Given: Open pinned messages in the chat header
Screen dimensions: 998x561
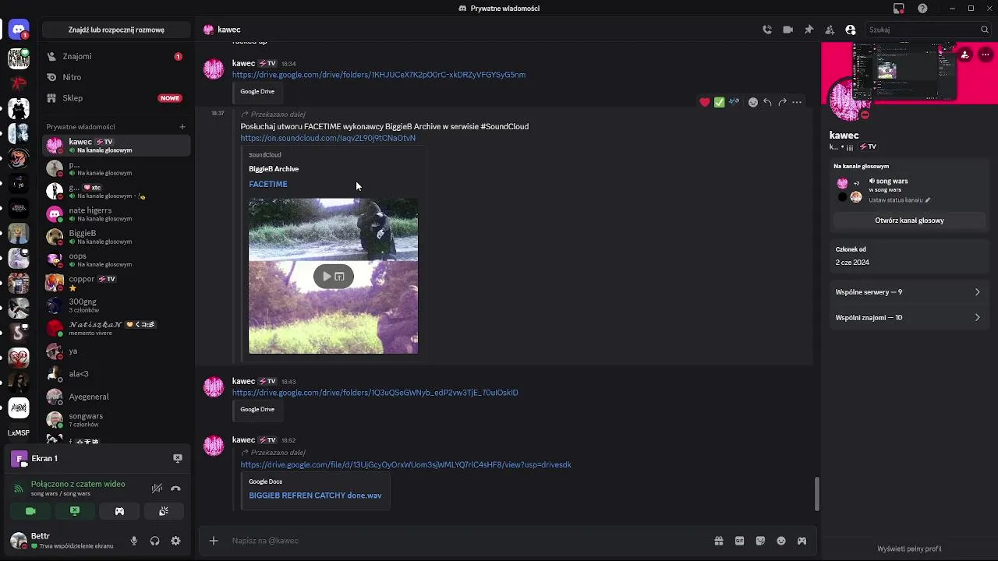Looking at the screenshot, I should tap(809, 30).
